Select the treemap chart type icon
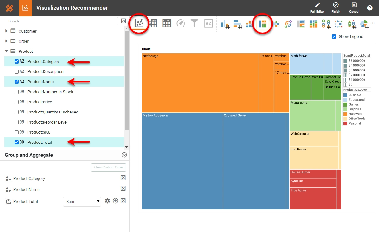The width and height of the screenshot is (379, 232). click(262, 24)
